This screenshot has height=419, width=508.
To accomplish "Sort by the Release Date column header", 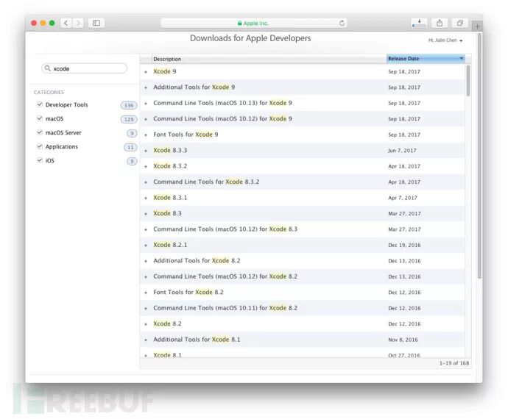I will [426, 59].
